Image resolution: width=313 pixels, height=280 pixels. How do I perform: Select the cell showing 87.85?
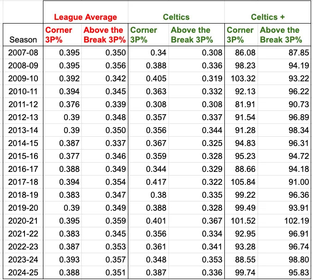[x=284, y=53]
